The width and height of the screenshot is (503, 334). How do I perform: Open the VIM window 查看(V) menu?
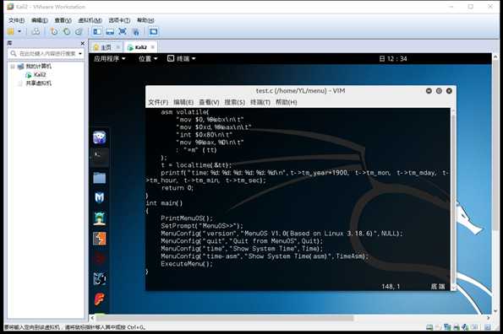click(209, 102)
